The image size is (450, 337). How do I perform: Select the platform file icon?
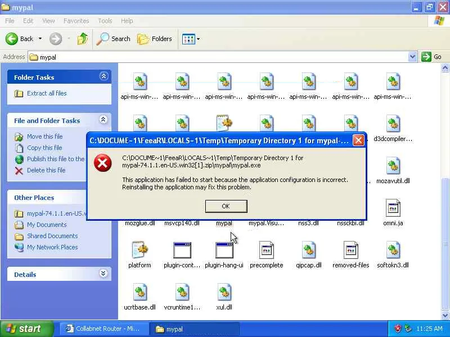click(139, 249)
